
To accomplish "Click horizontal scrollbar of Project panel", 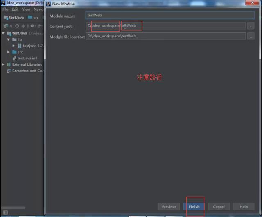I will [13, 208].
